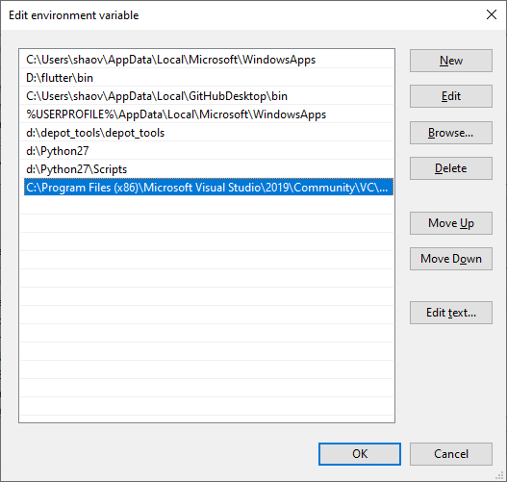Image resolution: width=507 pixels, height=482 pixels.
Task: Move the selected entry down
Action: tap(451, 259)
